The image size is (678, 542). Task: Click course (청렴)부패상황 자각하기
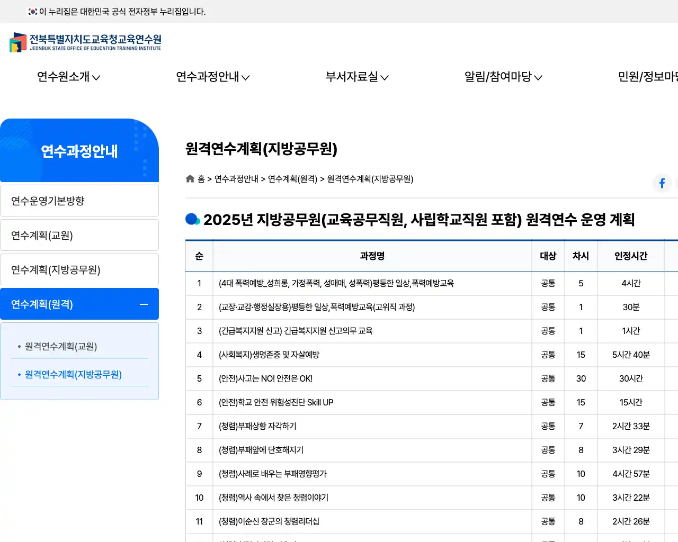pos(257,426)
